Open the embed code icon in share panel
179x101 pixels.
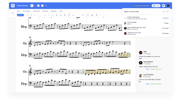(167, 11)
